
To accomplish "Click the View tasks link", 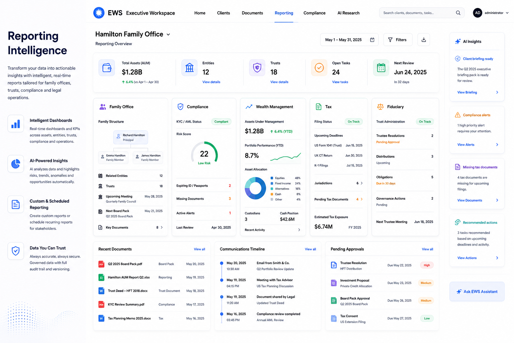I will click(x=340, y=82).
